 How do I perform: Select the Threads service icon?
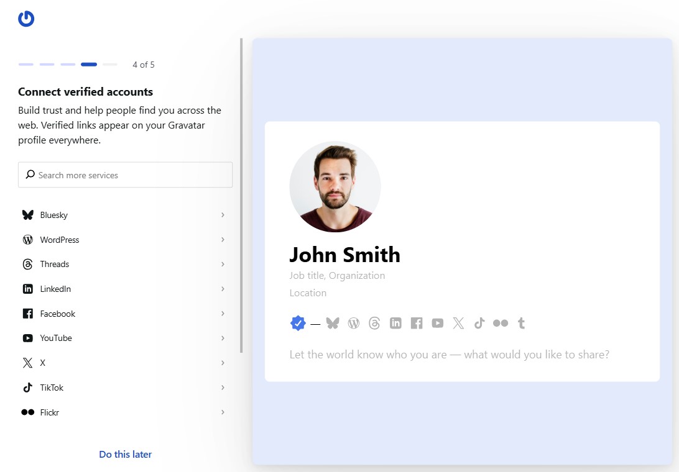[27, 264]
